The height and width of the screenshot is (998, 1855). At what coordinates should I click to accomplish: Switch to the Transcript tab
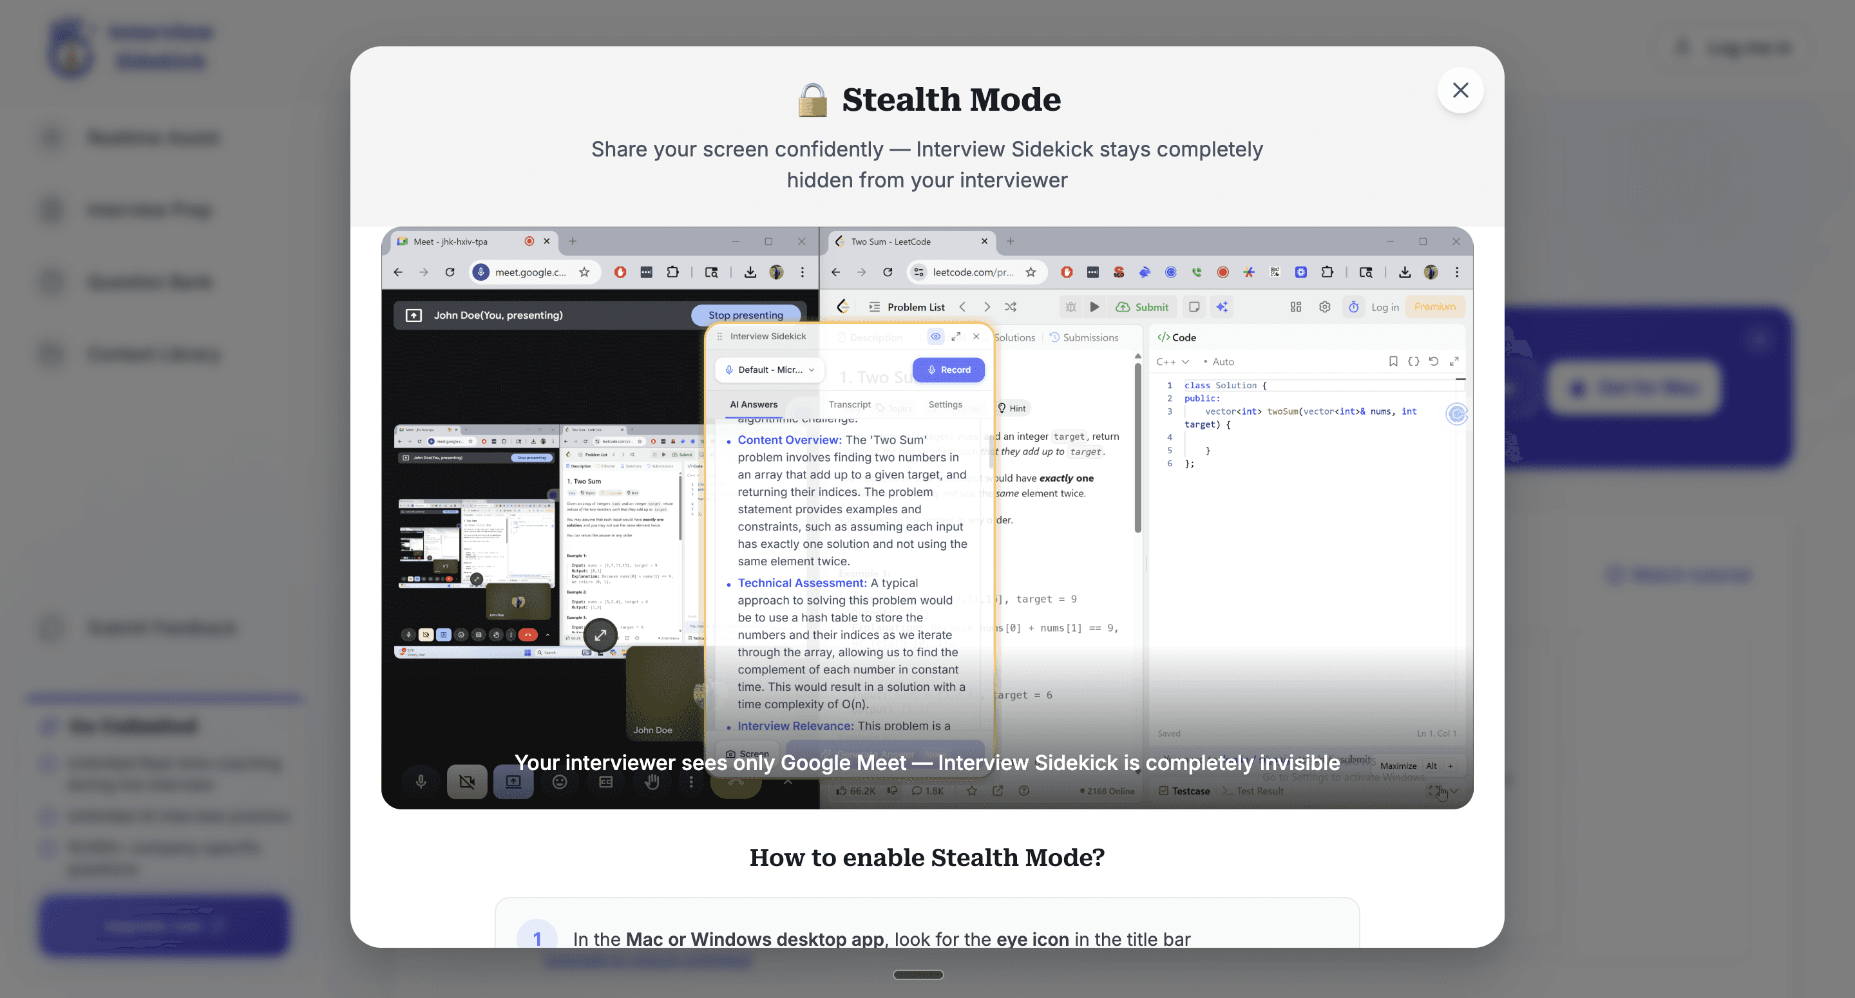pos(849,404)
